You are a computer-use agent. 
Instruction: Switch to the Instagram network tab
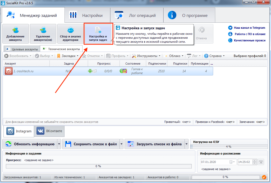tap(19, 131)
